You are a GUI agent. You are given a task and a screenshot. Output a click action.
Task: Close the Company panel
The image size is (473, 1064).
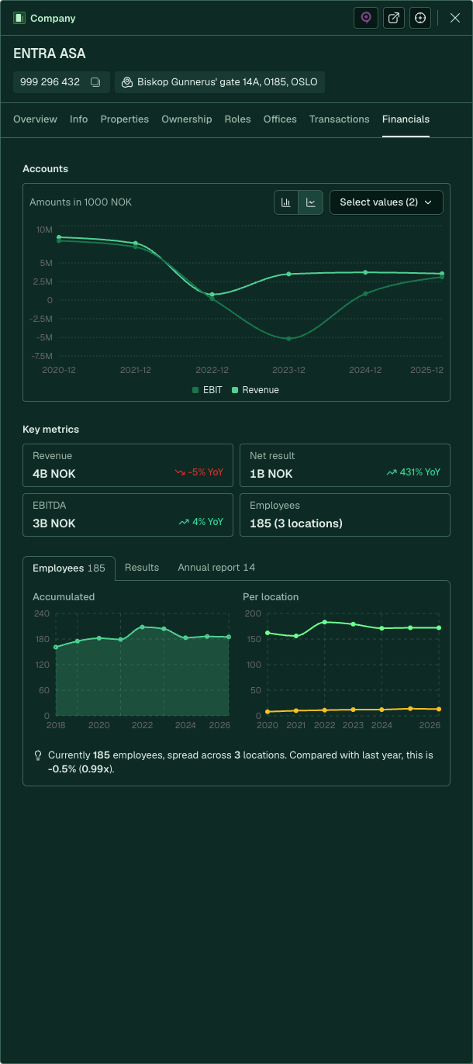tap(455, 18)
